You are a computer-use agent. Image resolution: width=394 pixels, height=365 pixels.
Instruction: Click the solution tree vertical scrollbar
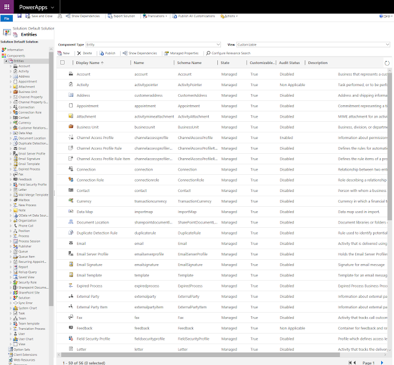coord(51,178)
